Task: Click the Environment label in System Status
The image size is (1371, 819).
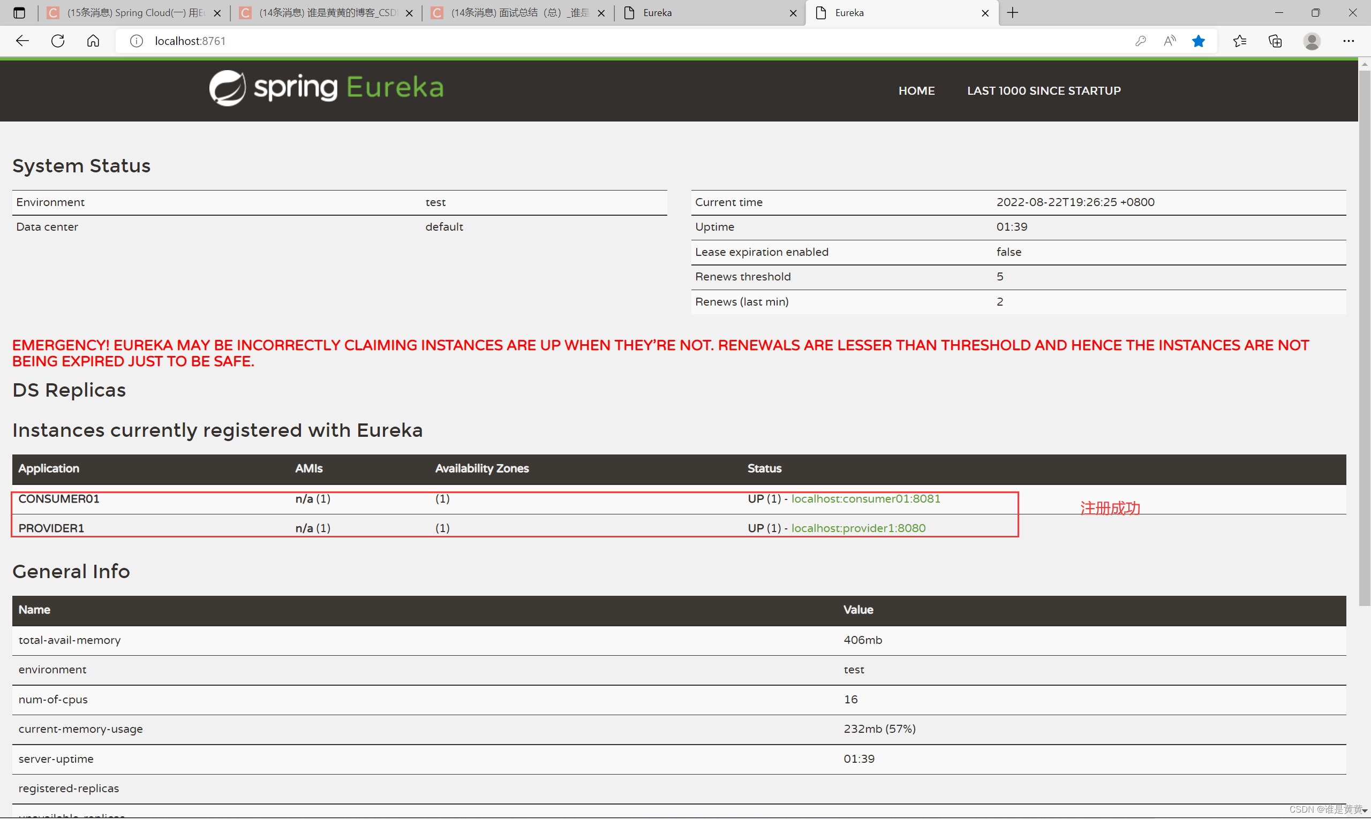Action: (x=50, y=202)
